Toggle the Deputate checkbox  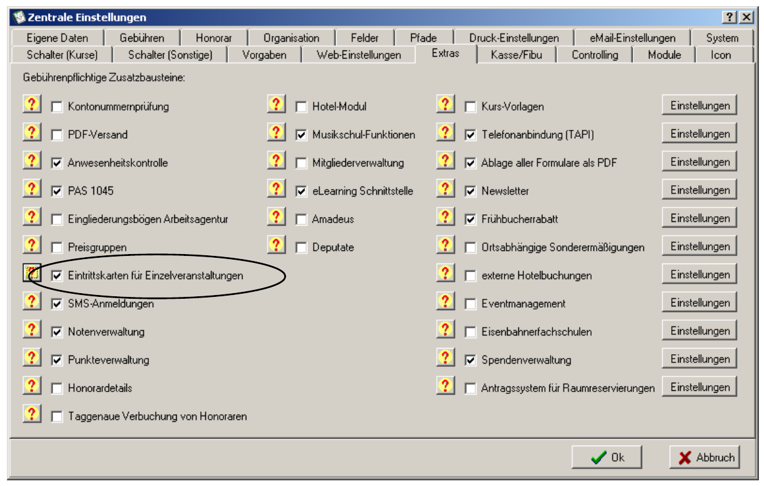[x=302, y=248]
